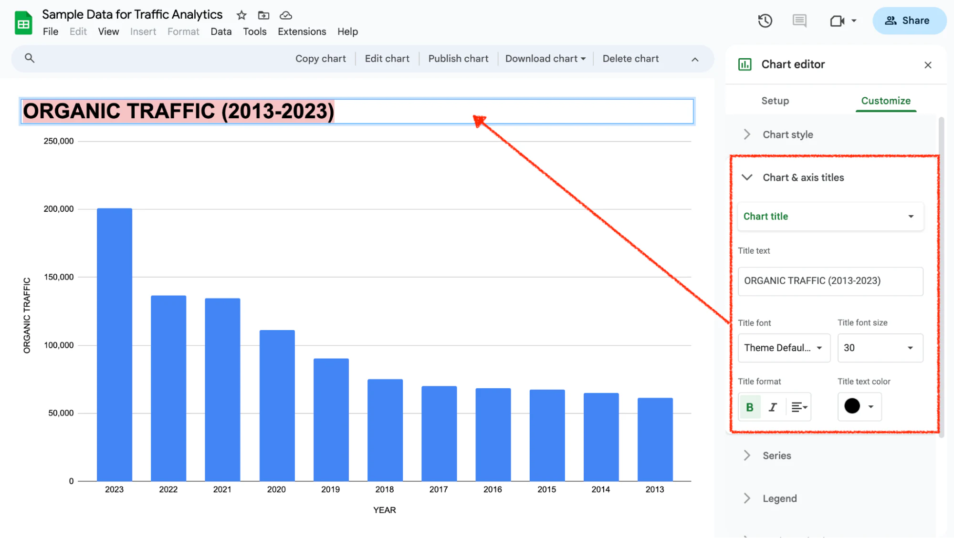Star the Sample Data document
Viewport: 954px width, 538px height.
pyautogui.click(x=241, y=15)
